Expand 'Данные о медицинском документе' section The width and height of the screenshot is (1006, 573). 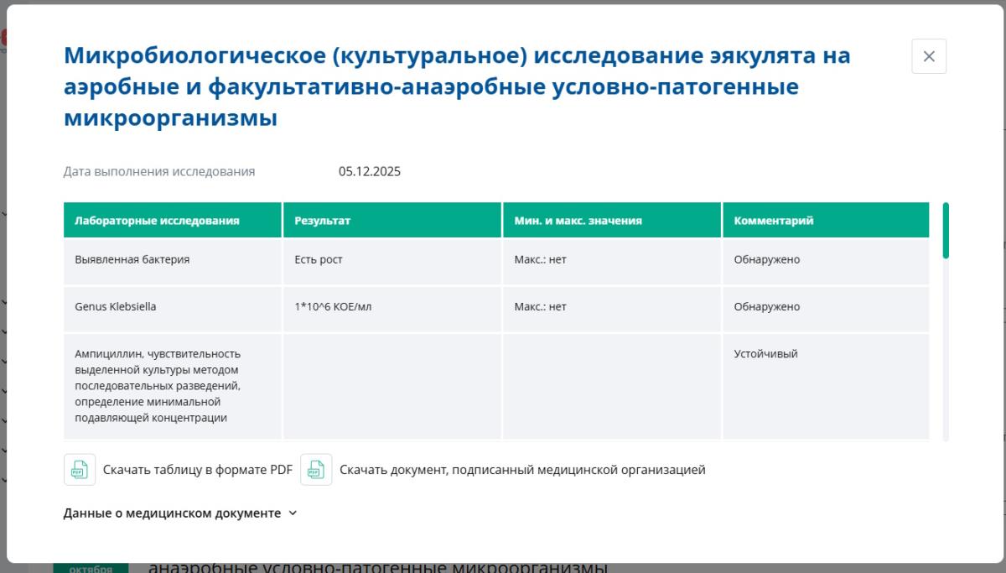click(172, 513)
